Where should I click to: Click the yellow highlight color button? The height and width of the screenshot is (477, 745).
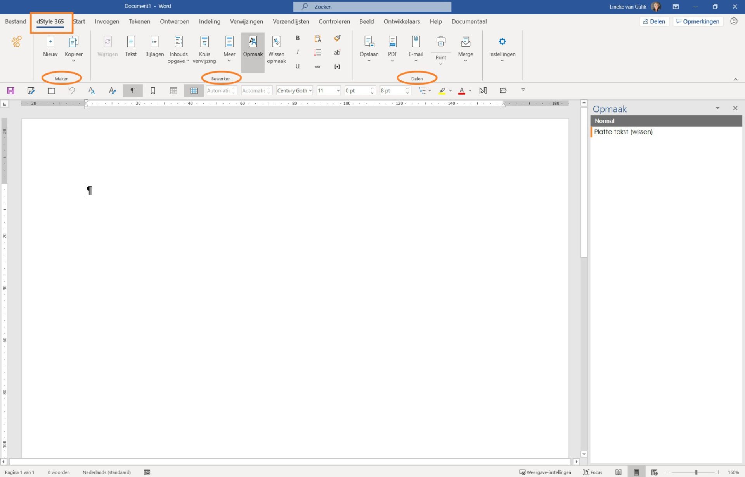pyautogui.click(x=442, y=91)
